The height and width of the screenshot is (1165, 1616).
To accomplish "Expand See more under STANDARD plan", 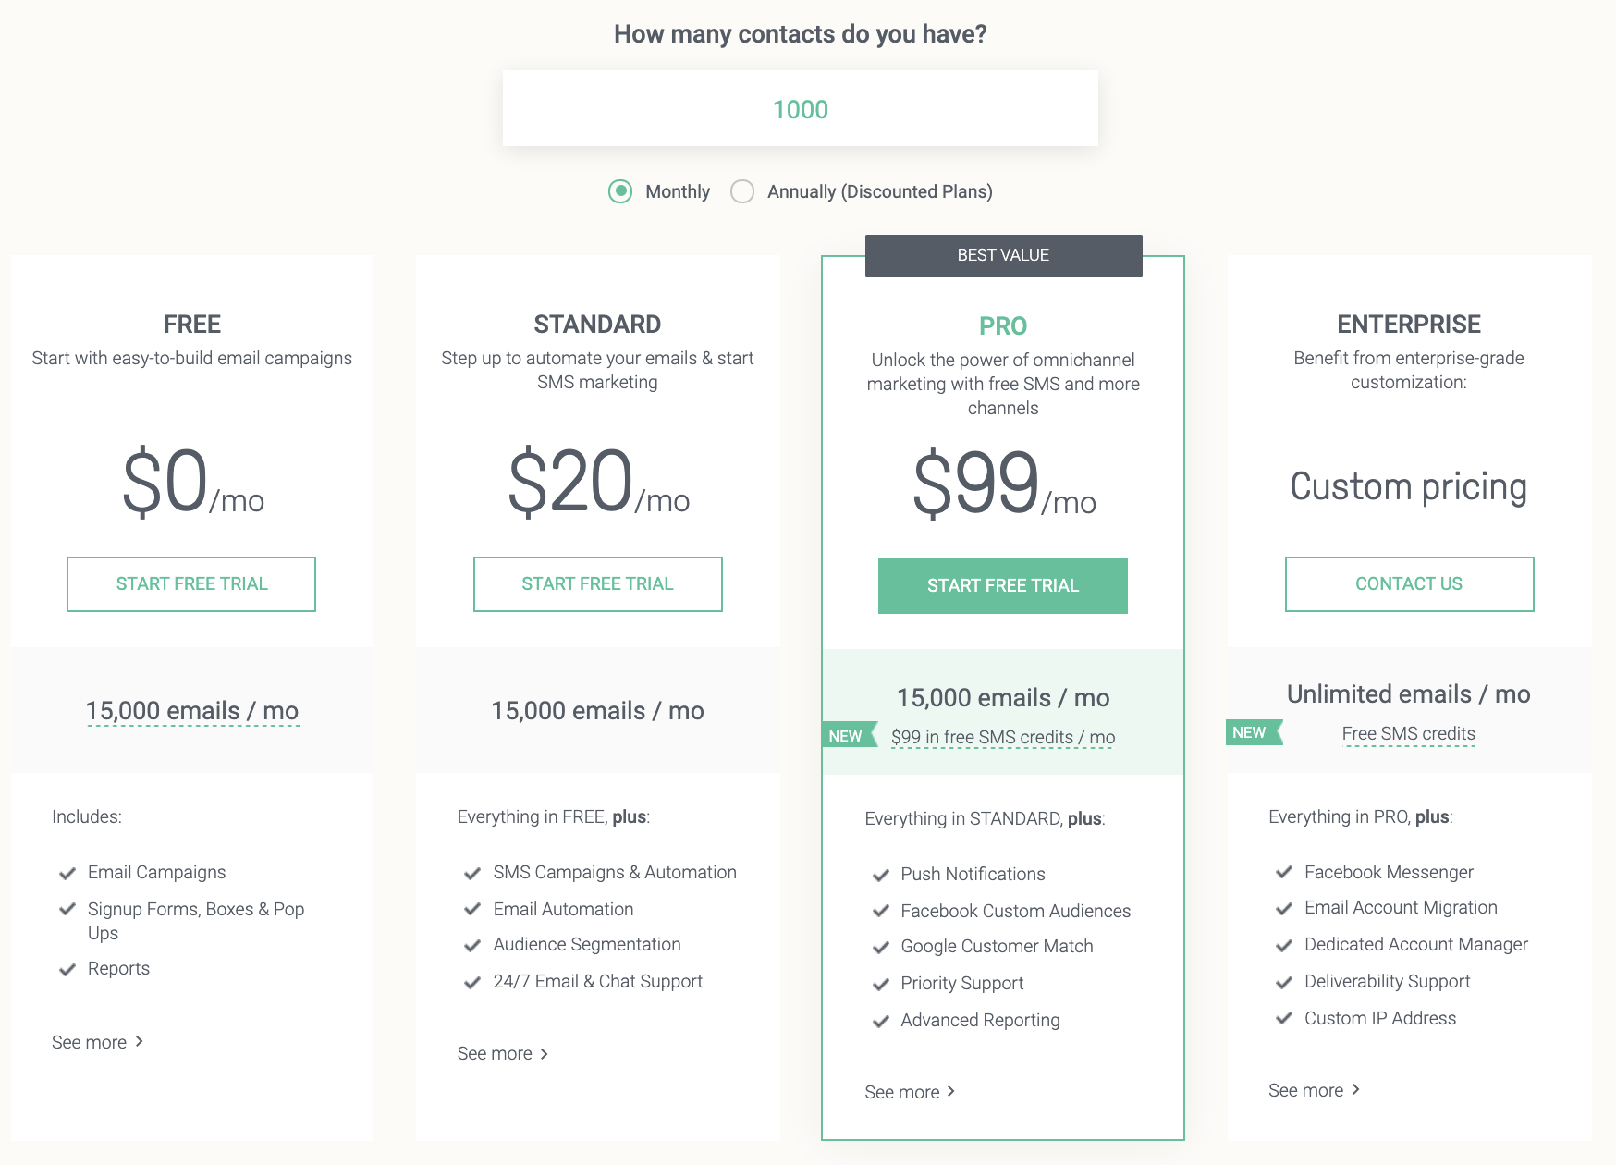I will point(504,1053).
